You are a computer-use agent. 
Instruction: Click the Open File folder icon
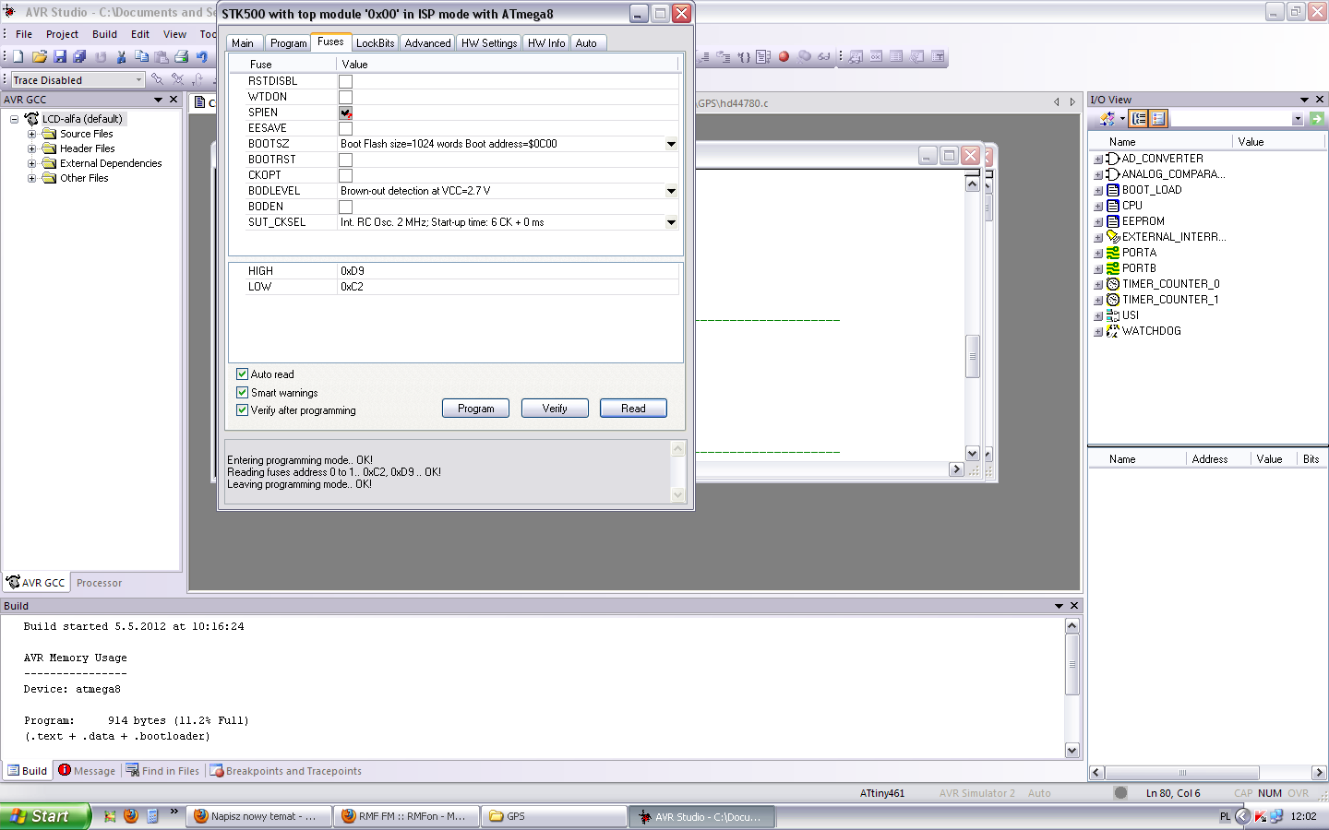click(39, 57)
